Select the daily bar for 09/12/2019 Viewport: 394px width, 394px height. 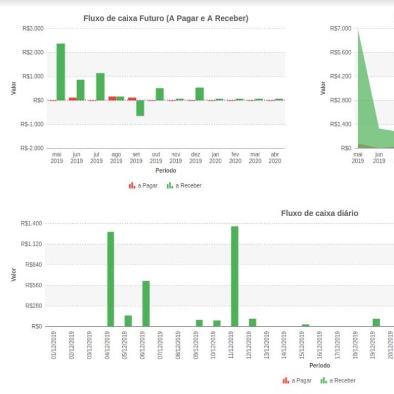(199, 323)
